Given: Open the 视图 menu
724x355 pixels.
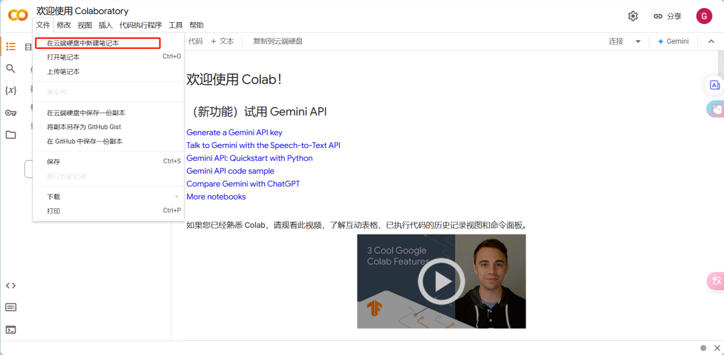Looking at the screenshot, I should coord(85,25).
